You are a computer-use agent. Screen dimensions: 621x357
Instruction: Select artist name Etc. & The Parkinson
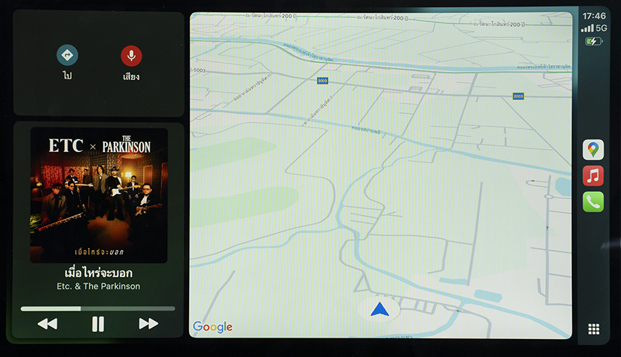98,286
